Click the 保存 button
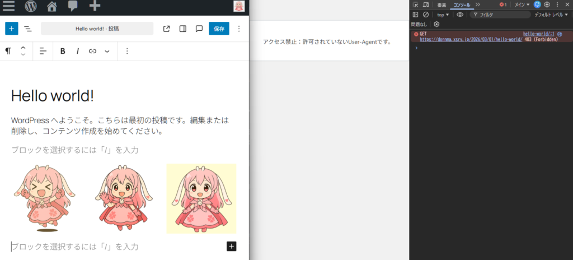 click(x=219, y=29)
